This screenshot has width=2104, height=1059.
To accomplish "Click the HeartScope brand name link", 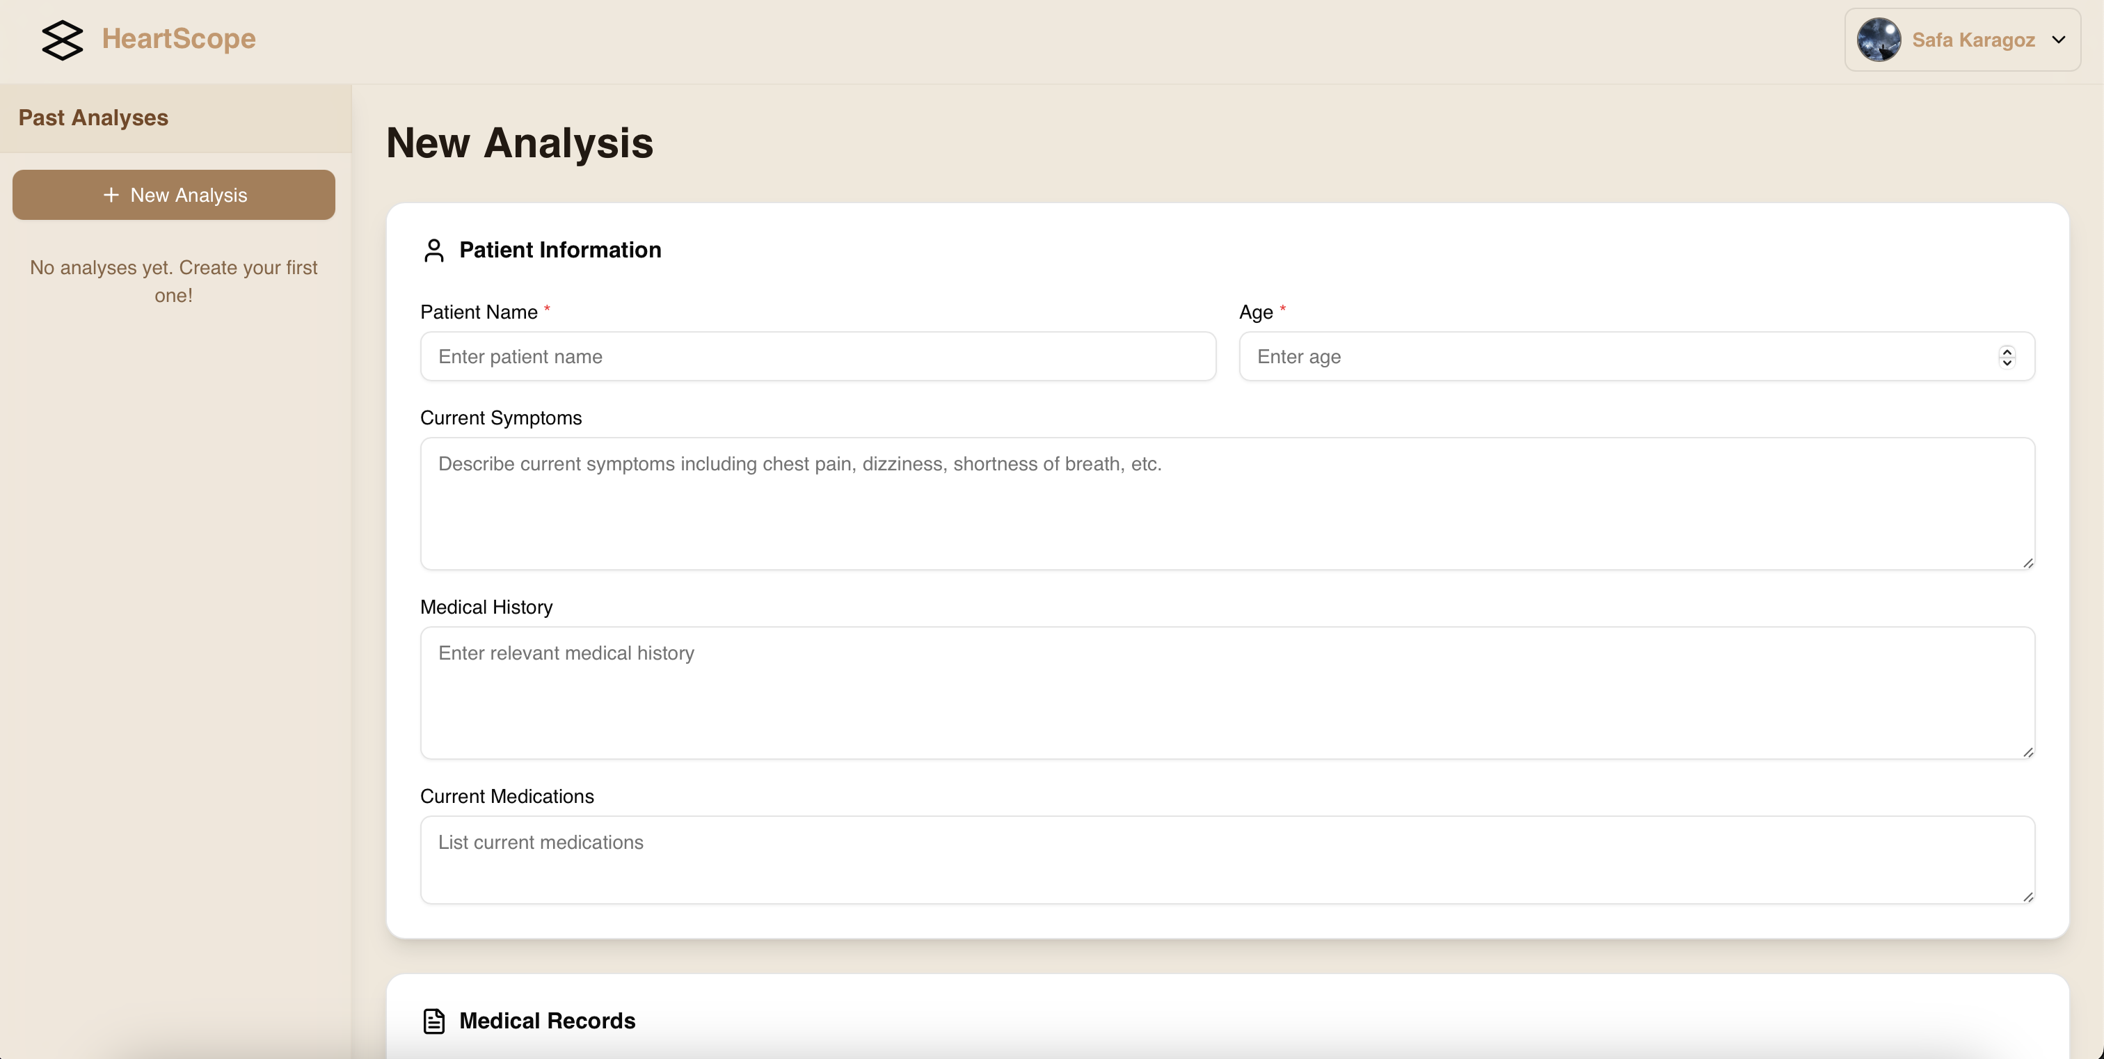I will coord(178,38).
